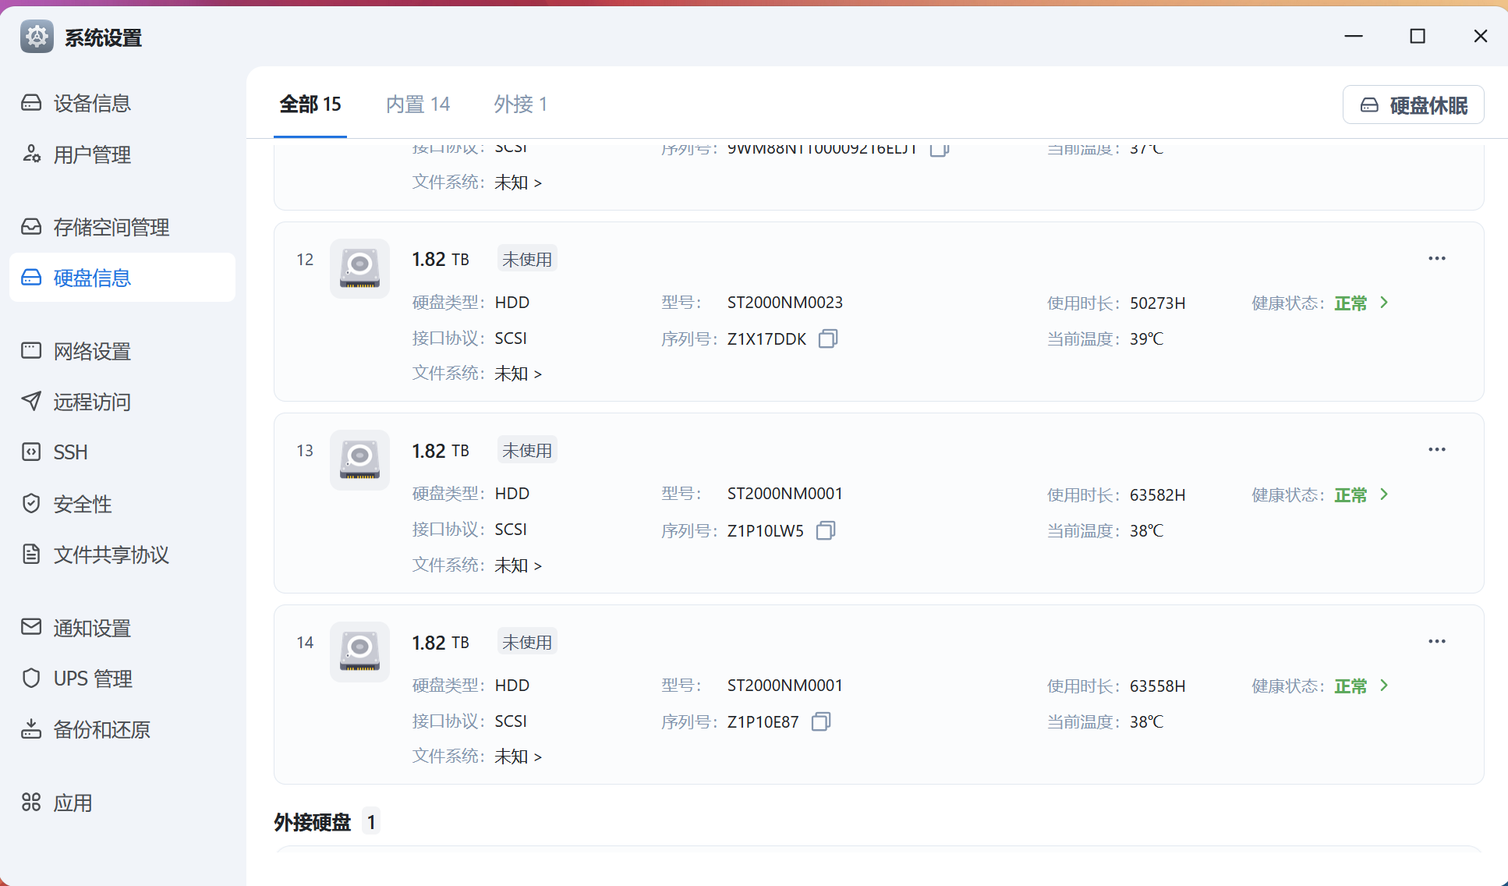Expand disk 12 file system 未知 arrow

[537, 374]
